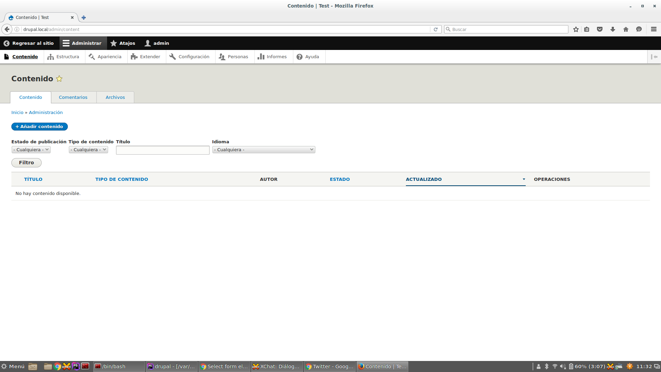Image resolution: width=661 pixels, height=372 pixels.
Task: Bookmark this page with the star icon
Action: [576, 29]
